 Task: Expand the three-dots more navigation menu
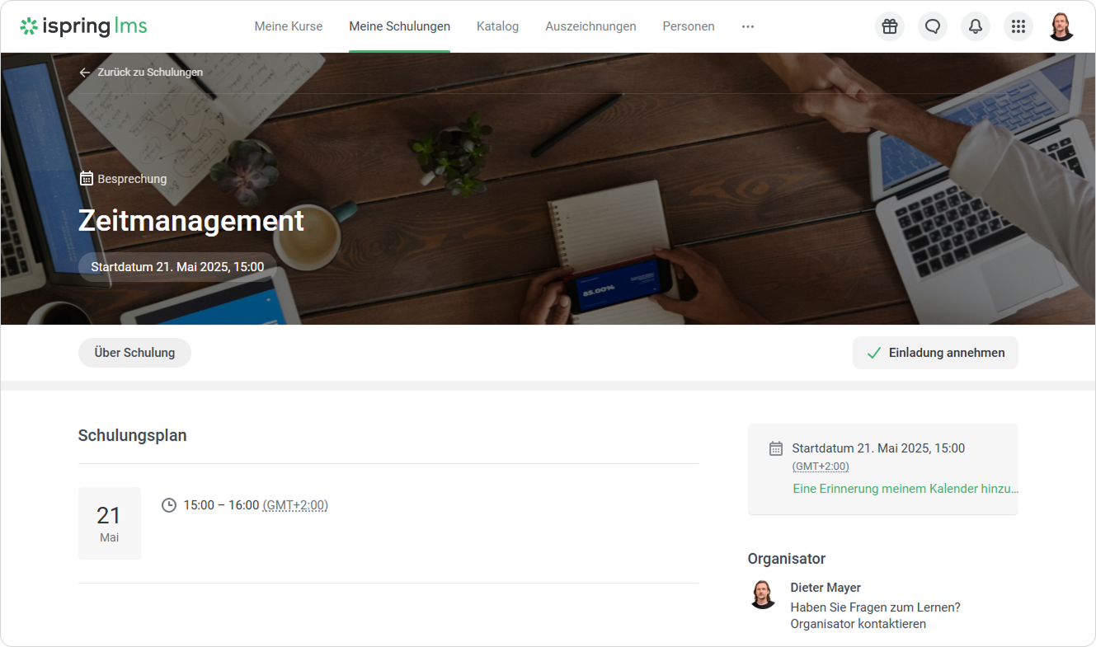[747, 26]
